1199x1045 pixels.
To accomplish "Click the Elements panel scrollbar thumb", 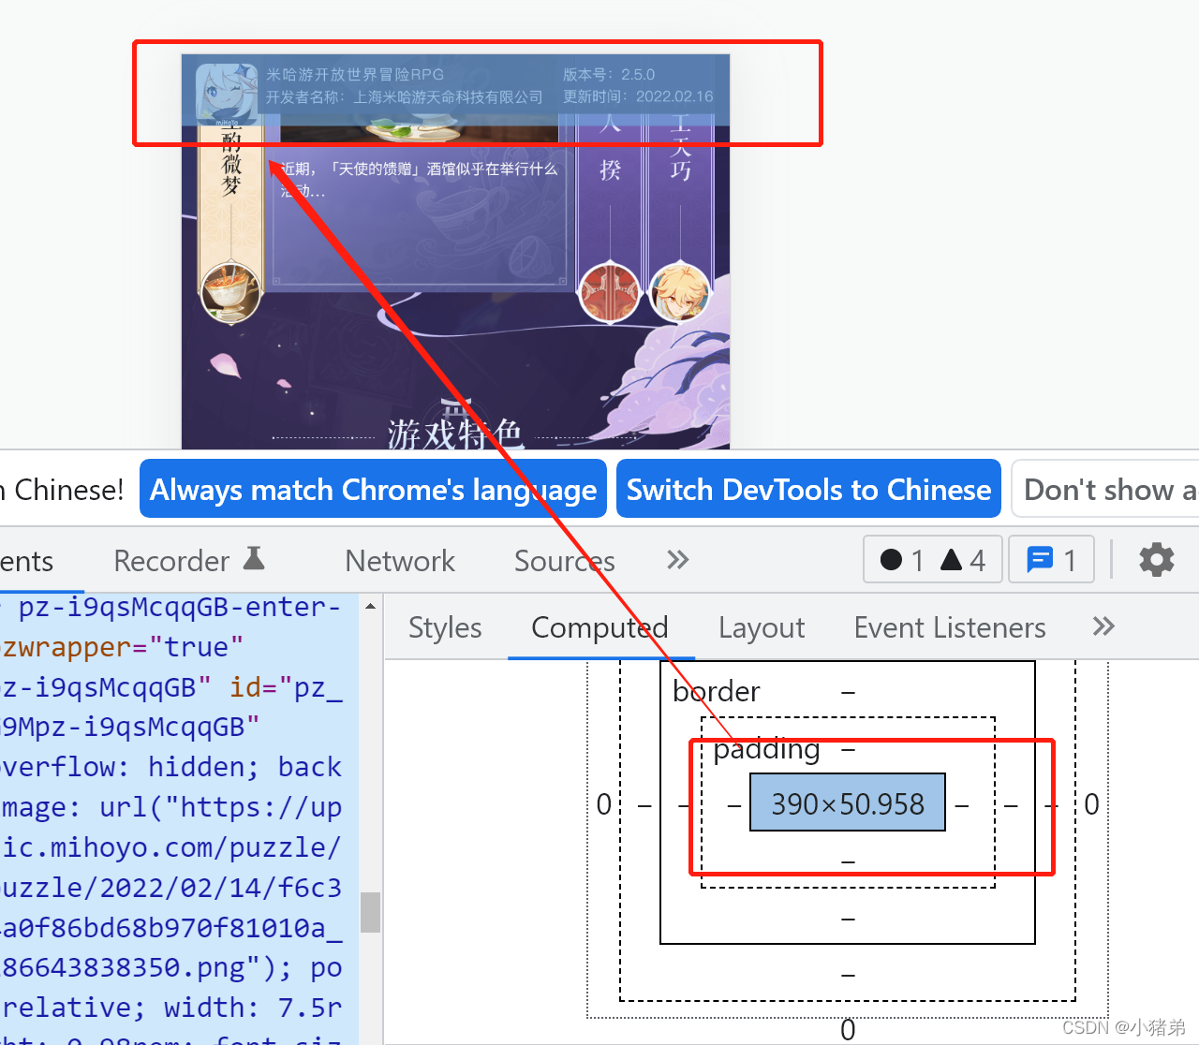I will coord(371,912).
